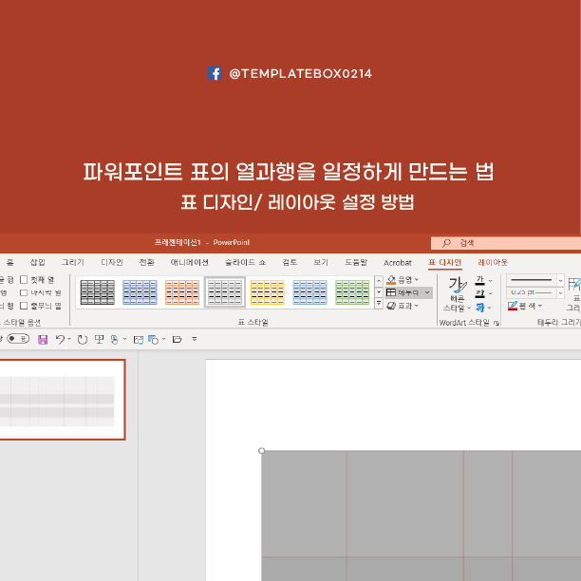Toggle the AutoSave switch
The image size is (581, 581).
coord(18,339)
